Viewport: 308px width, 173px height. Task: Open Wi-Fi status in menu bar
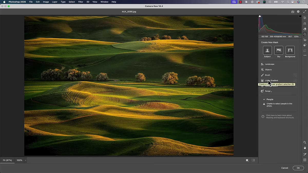[x=283, y=2]
